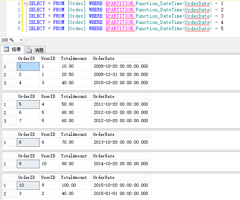Click the OrderDate cell 2015-01-01

coord(121,193)
